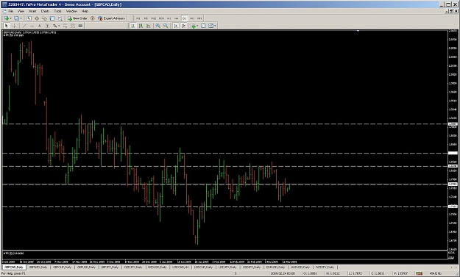
Task: Switch to the GBPNZD,Daily chart tab
Action: (x=38, y=267)
